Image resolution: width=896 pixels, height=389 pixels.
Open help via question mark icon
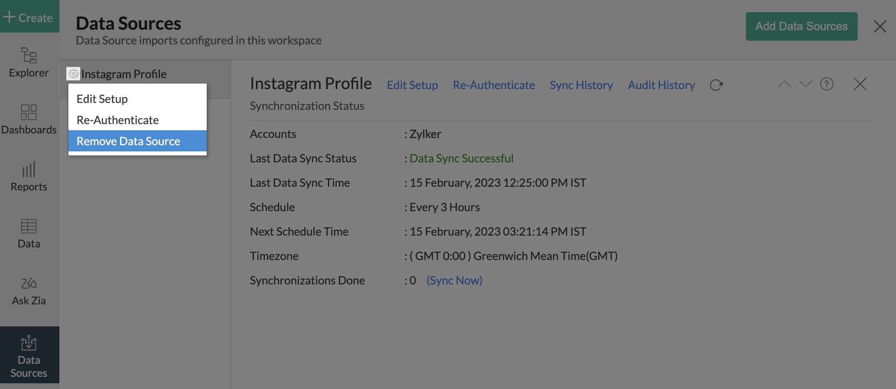coord(826,84)
